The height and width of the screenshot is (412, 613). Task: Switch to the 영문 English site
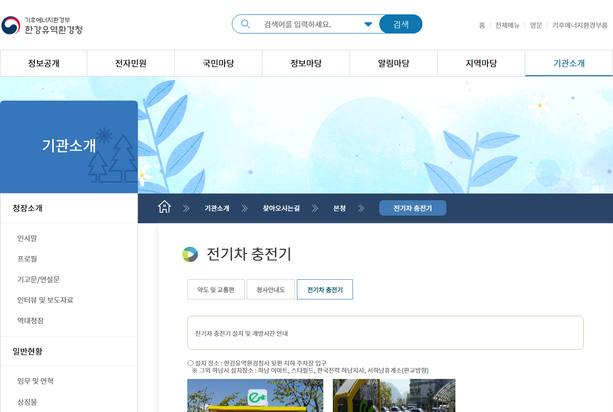pos(536,25)
